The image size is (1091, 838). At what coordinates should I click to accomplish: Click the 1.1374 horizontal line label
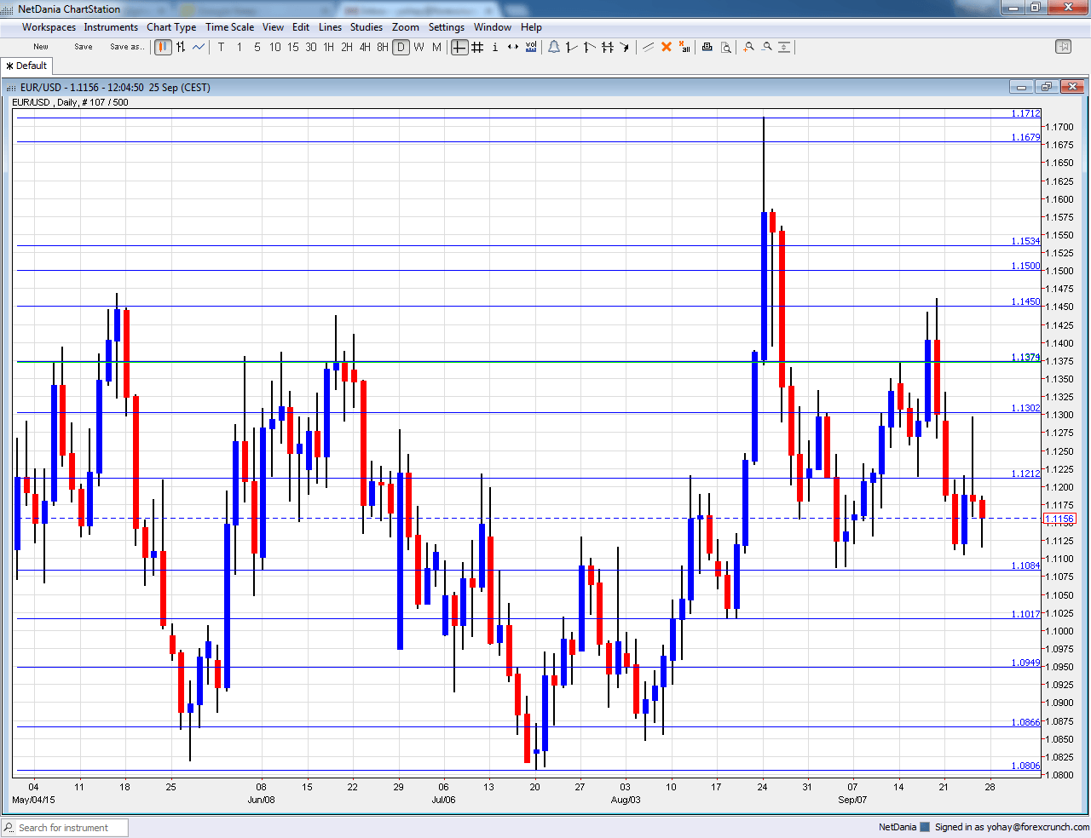tap(1025, 358)
